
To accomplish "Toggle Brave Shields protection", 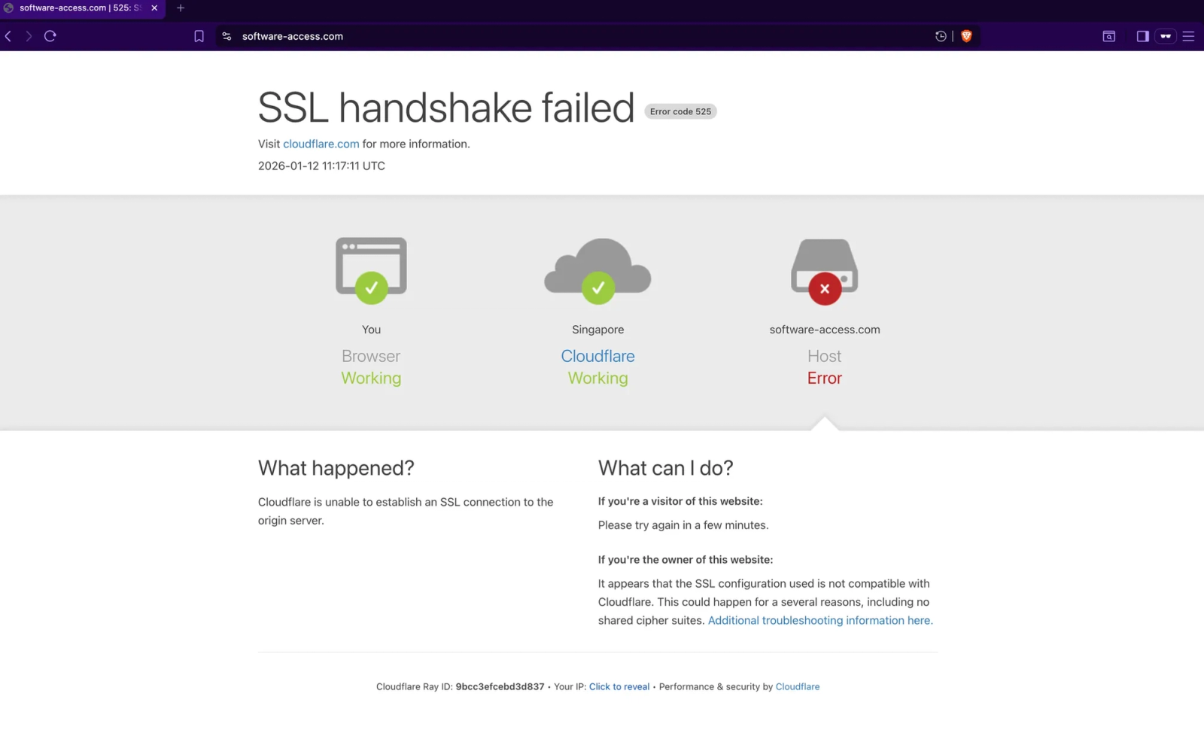I will pos(966,35).
